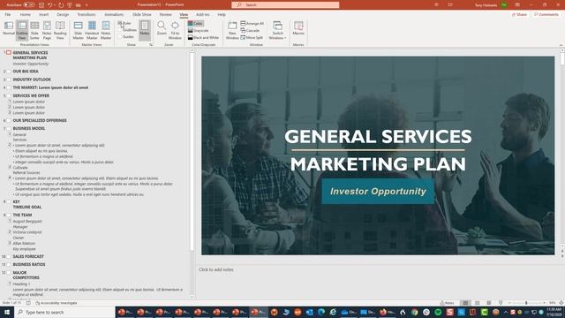Open Notes Page view
This screenshot has width=565, height=318.
click(47, 30)
